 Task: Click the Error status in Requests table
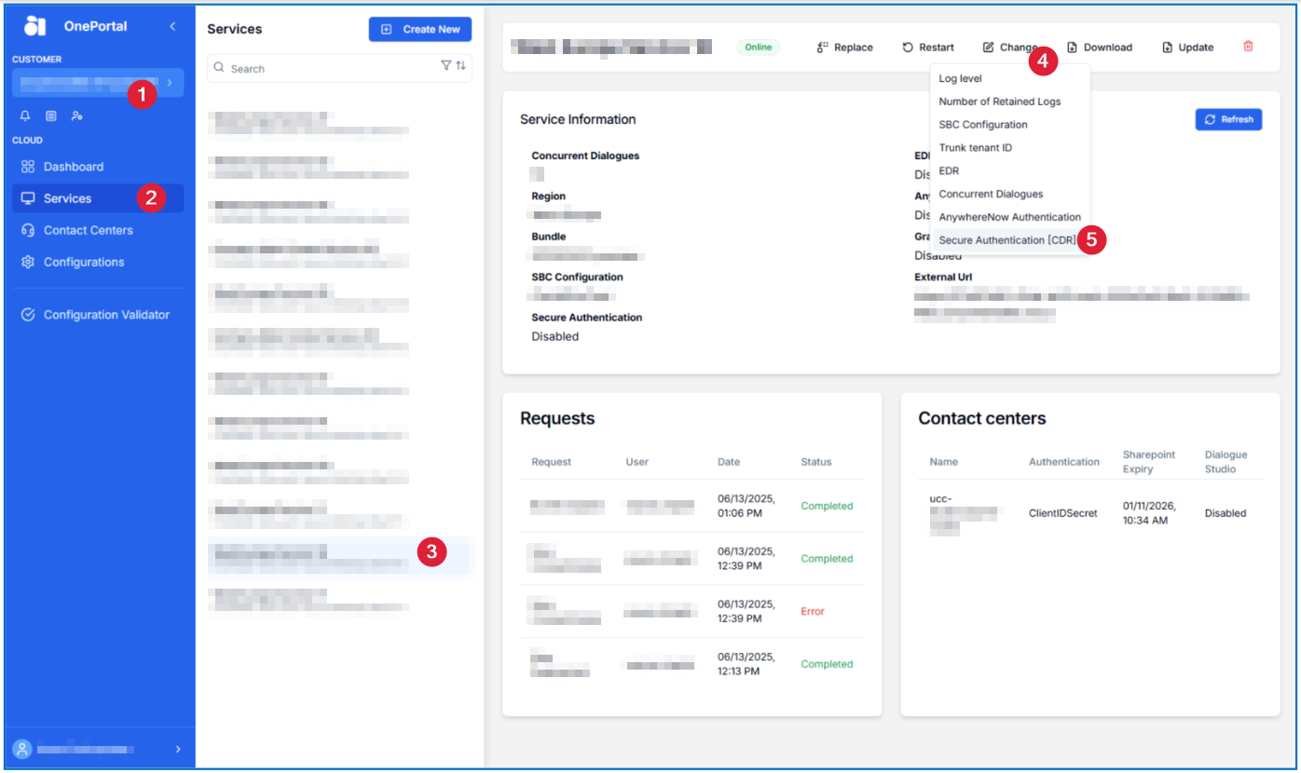(813, 612)
